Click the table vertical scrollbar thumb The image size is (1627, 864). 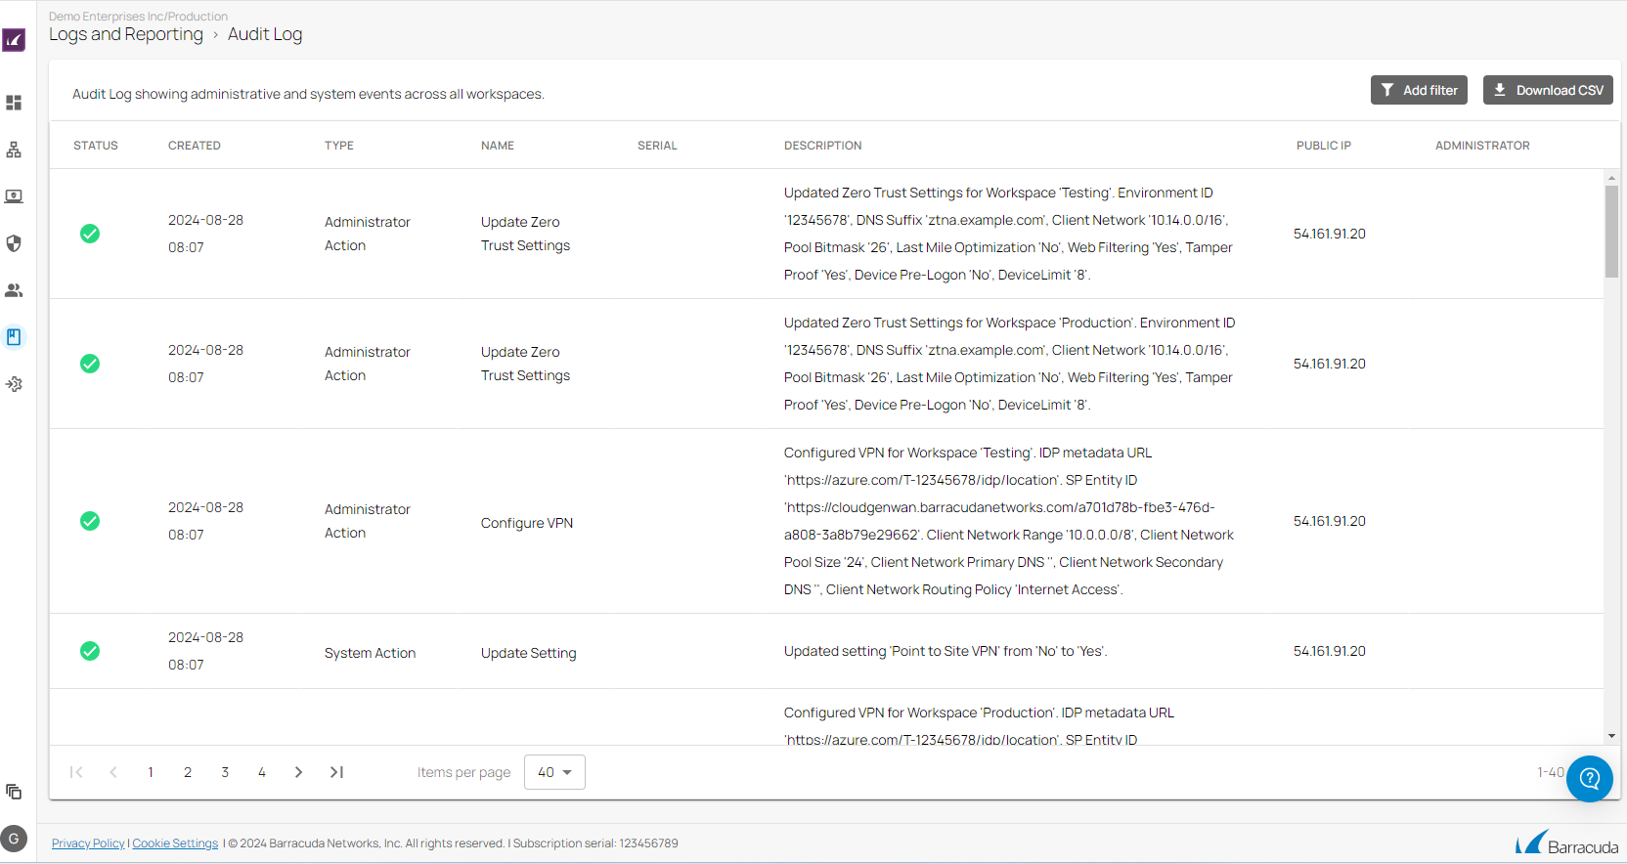[x=1611, y=232]
